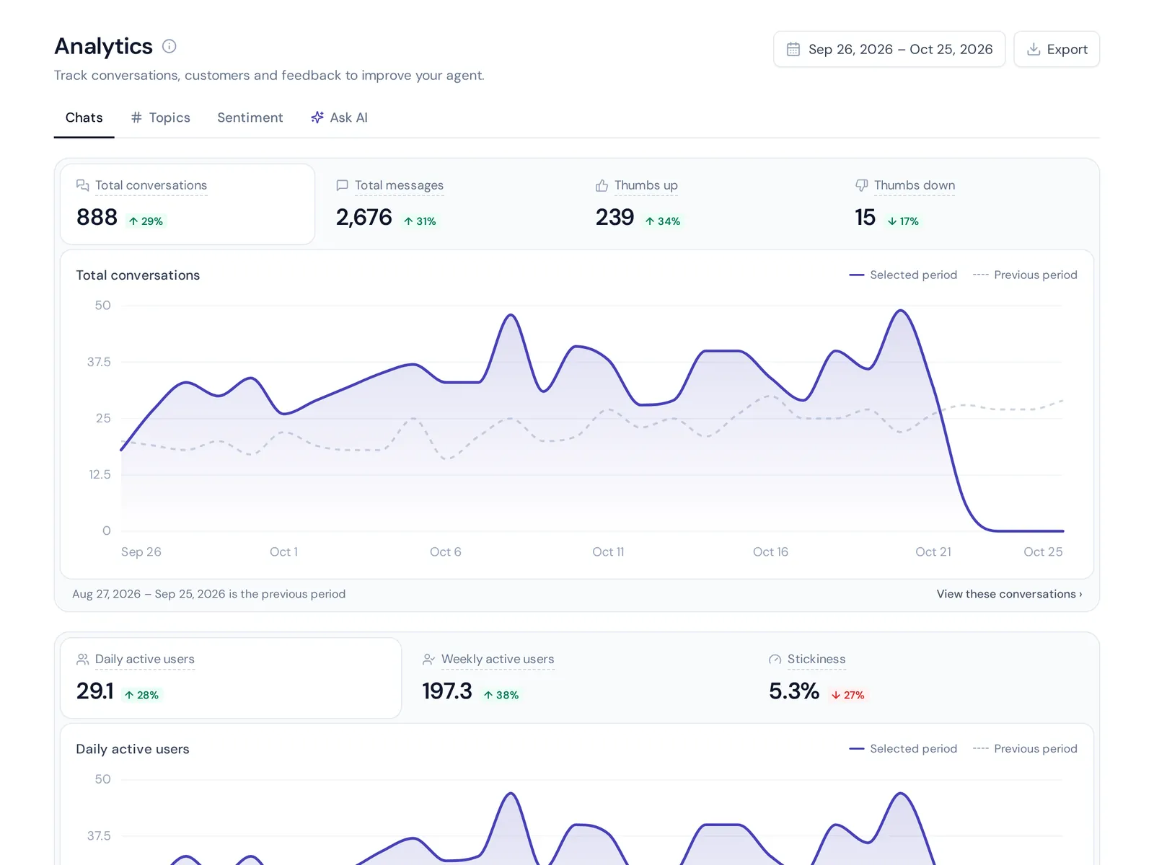The width and height of the screenshot is (1154, 865).
Task: Select the Total messages metric card
Action: (447, 204)
